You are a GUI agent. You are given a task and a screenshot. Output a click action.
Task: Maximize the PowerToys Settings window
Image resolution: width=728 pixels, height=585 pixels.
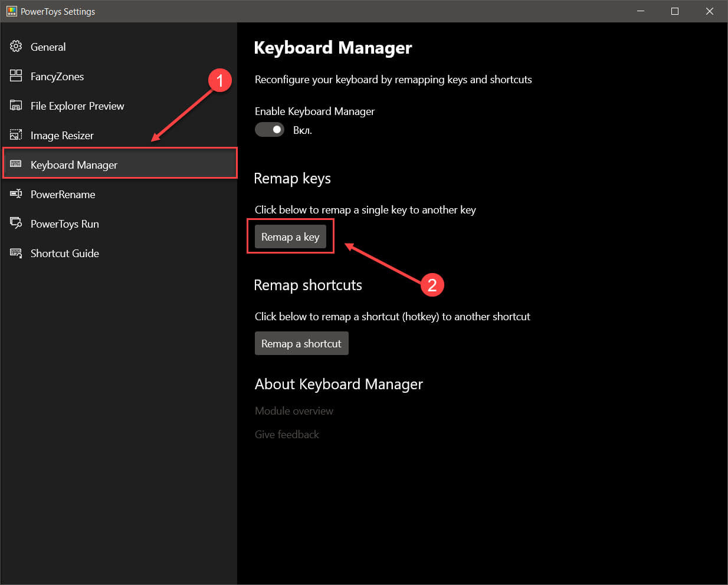point(675,11)
